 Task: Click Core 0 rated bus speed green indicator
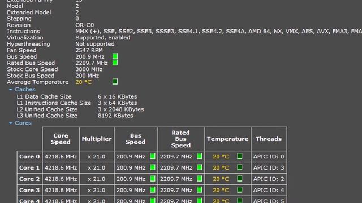pos(200,156)
